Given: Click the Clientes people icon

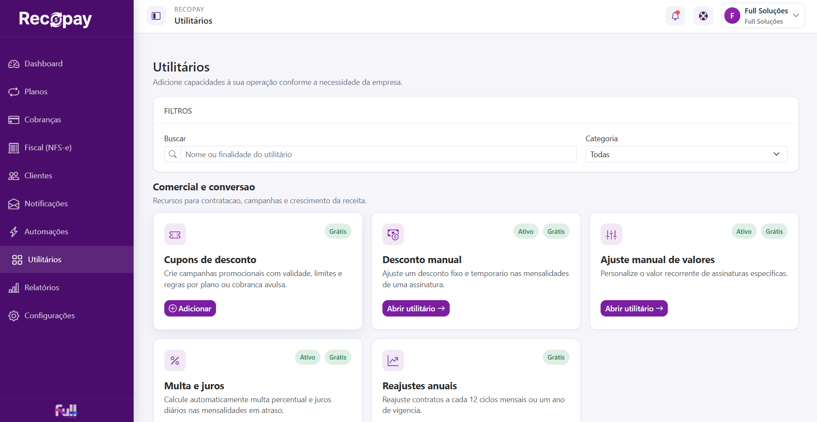Looking at the screenshot, I should click(14, 176).
